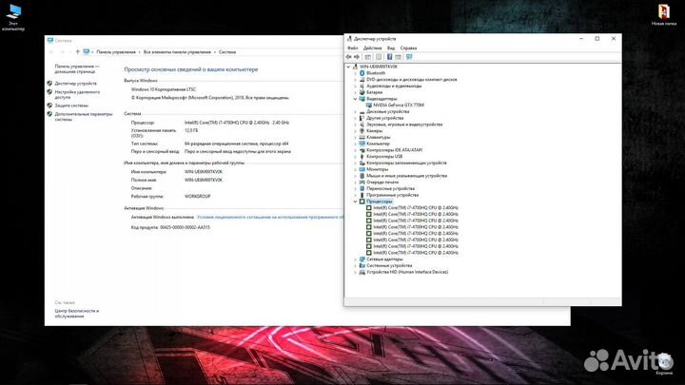Select Контроллеры запоминающих устройств row

(406, 163)
